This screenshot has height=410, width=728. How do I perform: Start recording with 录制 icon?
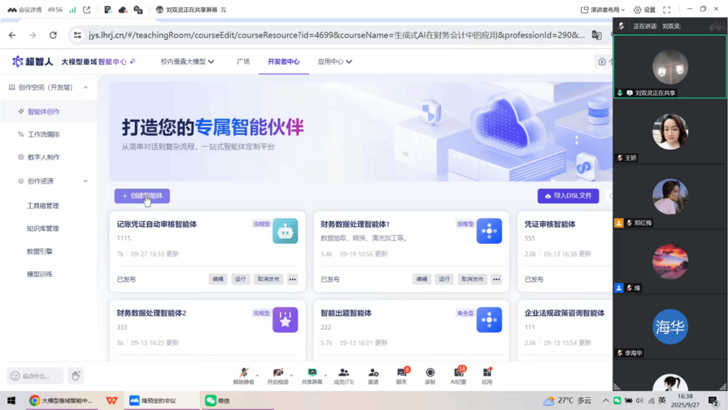[x=430, y=374]
